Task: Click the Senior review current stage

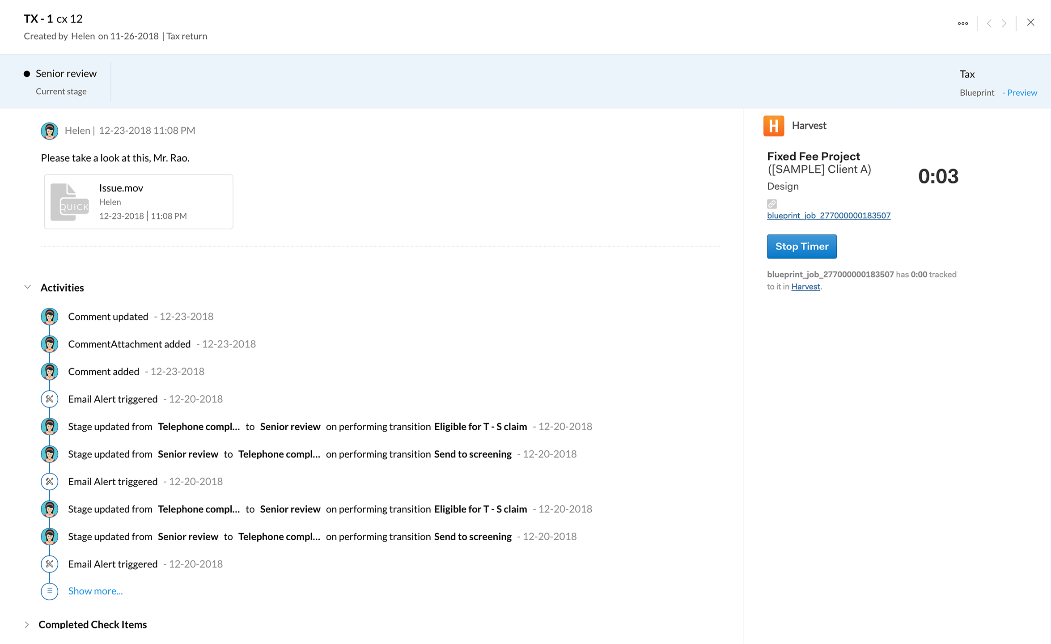Action: [66, 74]
